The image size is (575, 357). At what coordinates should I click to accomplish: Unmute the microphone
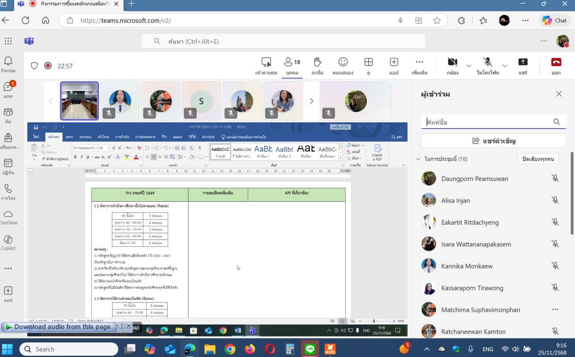pos(488,66)
